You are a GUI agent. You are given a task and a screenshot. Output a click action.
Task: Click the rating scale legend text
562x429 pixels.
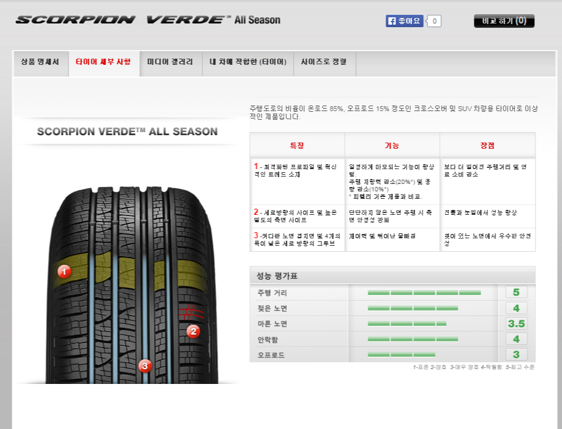(473, 367)
